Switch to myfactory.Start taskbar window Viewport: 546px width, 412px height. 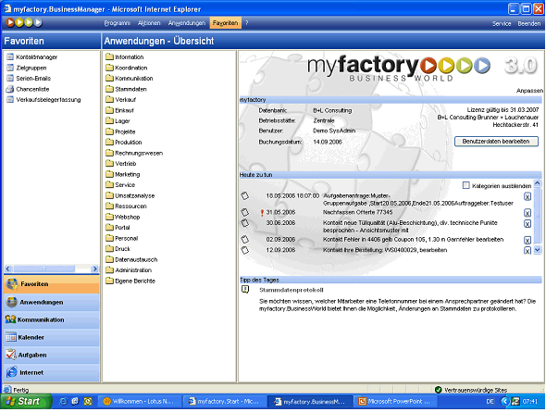click(x=225, y=401)
